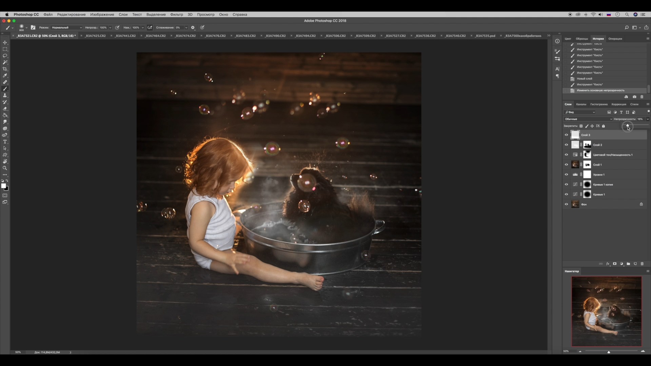Hide the Уровни 1 adjustment layer
The height and width of the screenshot is (366, 651).
coord(566,175)
